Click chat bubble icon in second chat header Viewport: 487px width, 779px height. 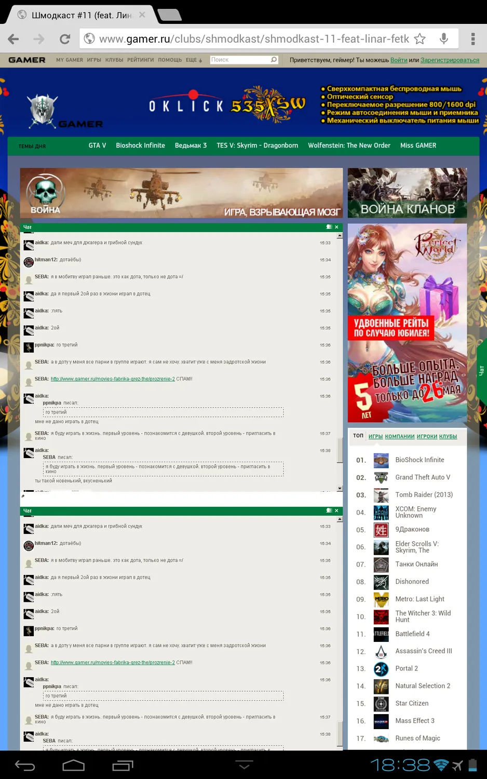point(329,511)
